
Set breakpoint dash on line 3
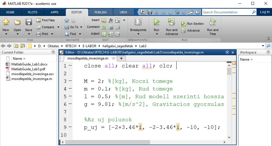pyautogui.click(x=70, y=81)
